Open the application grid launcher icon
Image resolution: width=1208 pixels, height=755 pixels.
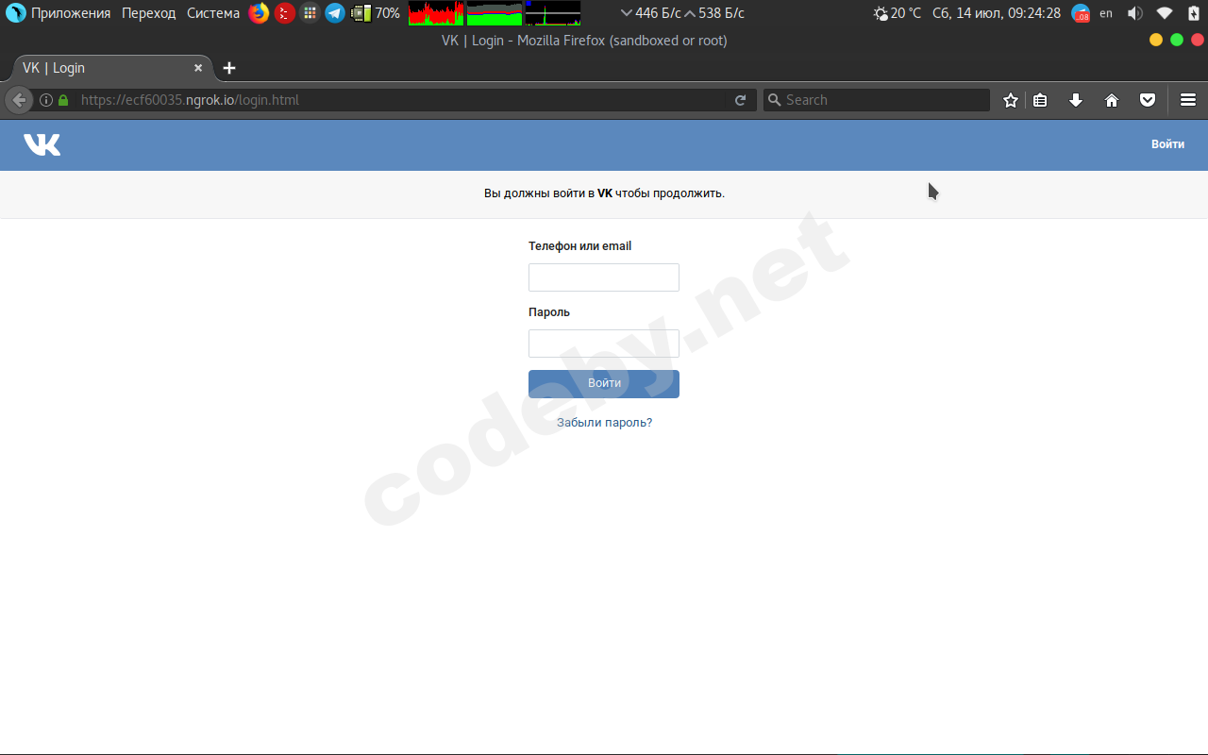pyautogui.click(x=310, y=13)
